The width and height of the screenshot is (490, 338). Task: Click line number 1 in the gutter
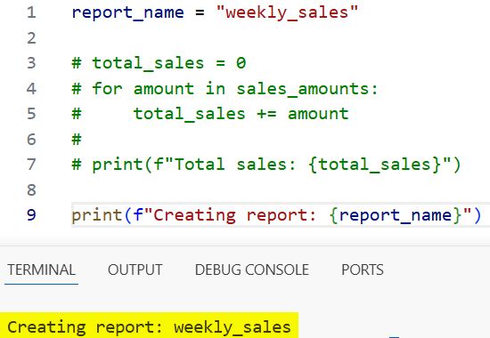click(31, 12)
